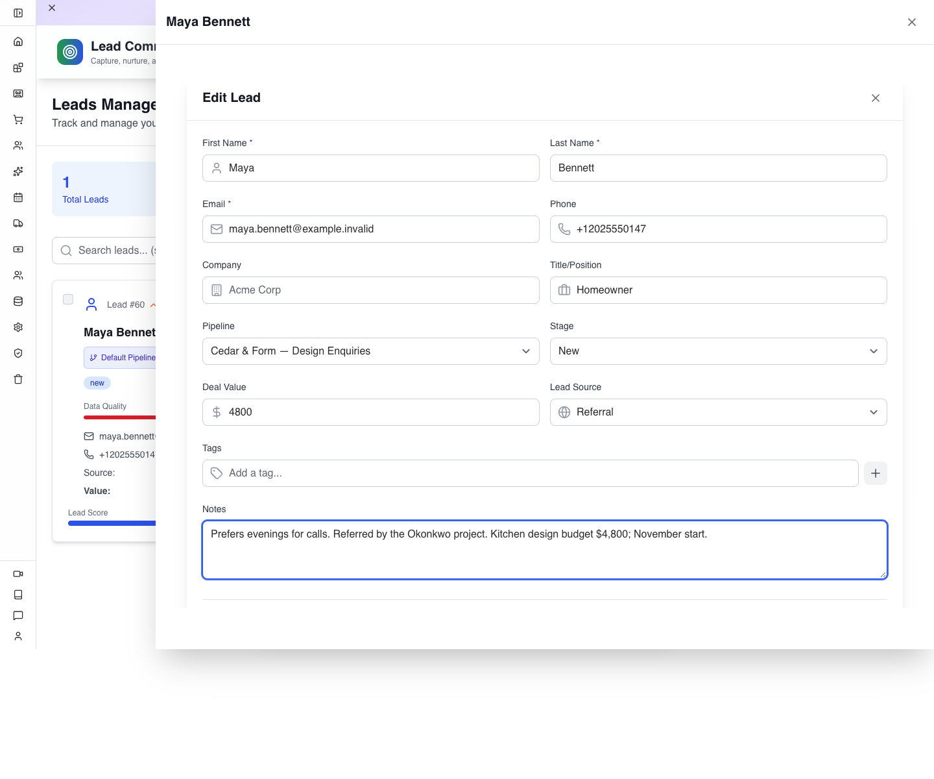Click the Data Quality red bar
934x779 pixels.
(x=119, y=417)
